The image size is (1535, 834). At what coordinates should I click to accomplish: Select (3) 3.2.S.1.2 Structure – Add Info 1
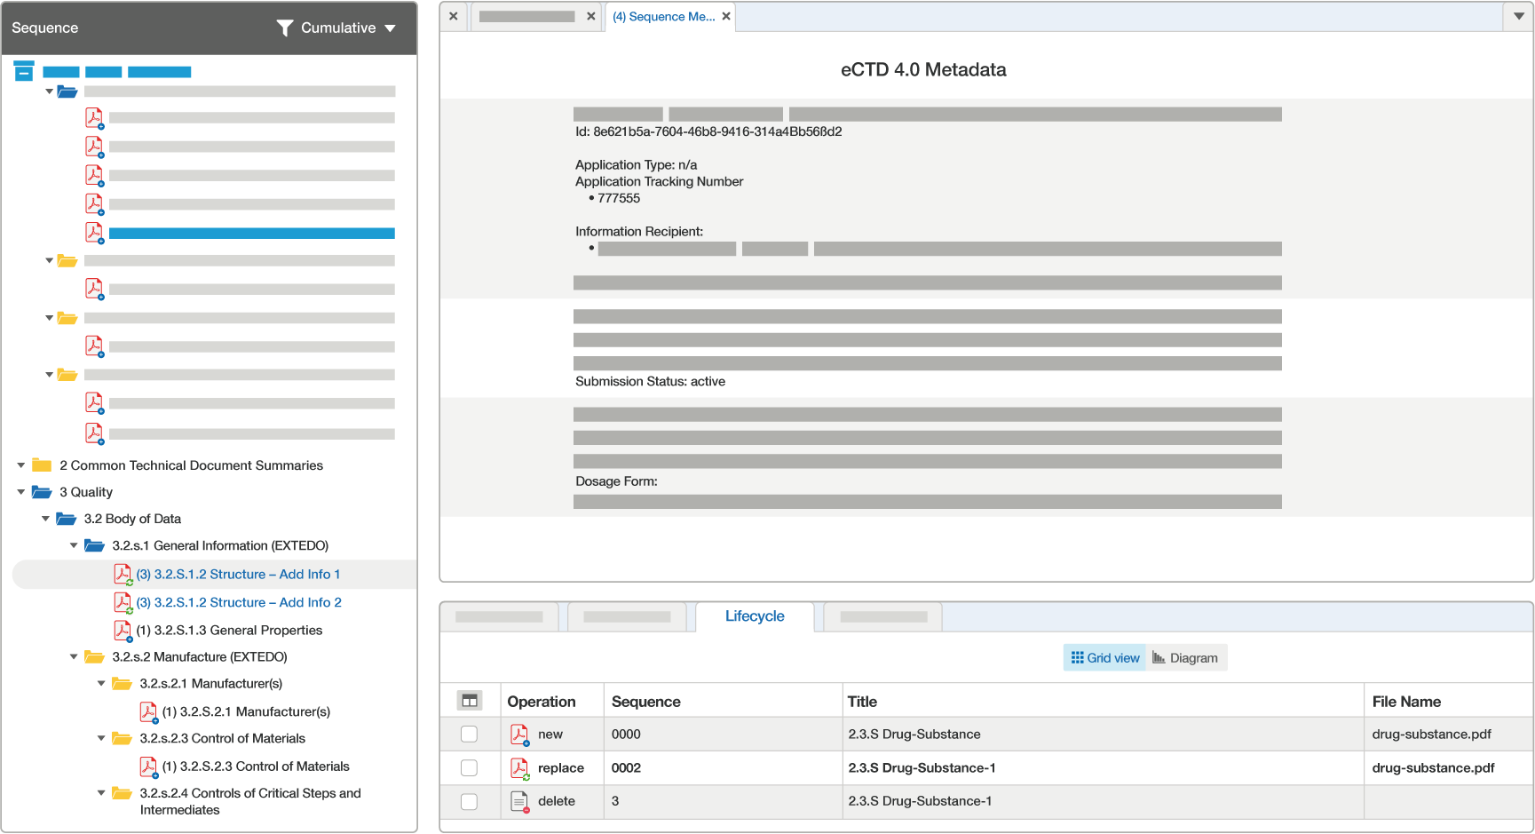click(238, 575)
